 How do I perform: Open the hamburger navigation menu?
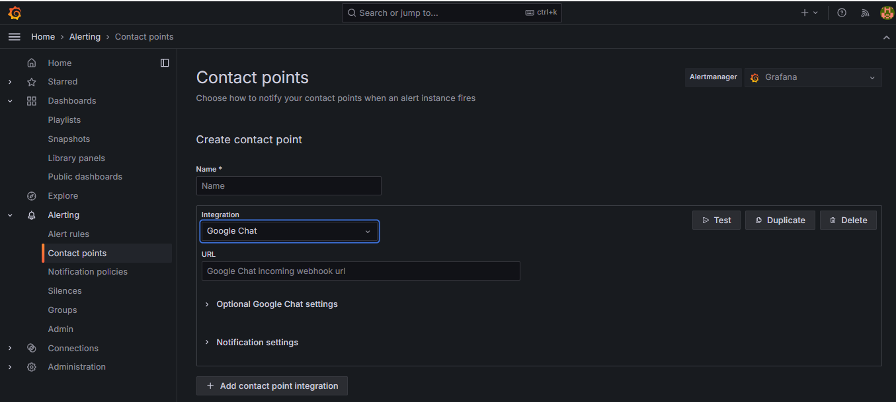point(15,37)
